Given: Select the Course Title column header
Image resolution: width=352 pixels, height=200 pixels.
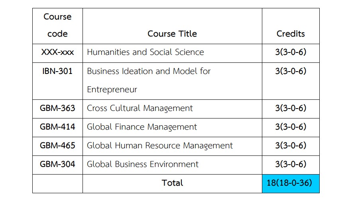Looking at the screenshot, I should click(x=172, y=34).
